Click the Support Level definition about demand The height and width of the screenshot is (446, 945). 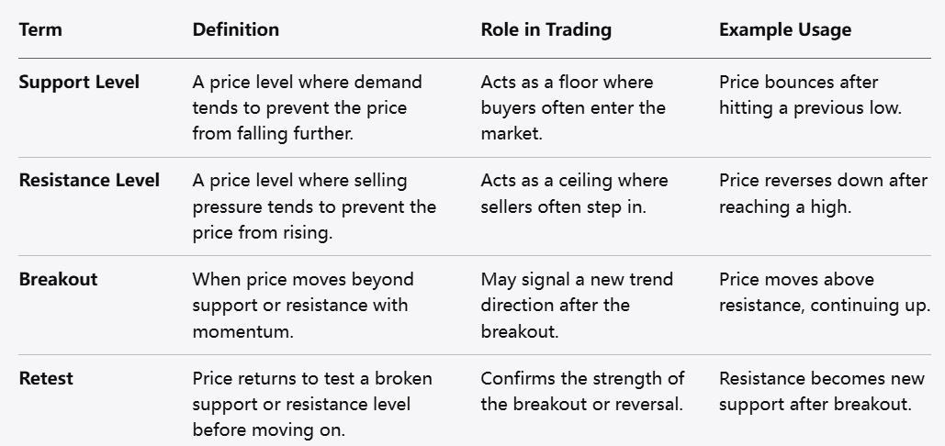pyautogui.click(x=307, y=107)
